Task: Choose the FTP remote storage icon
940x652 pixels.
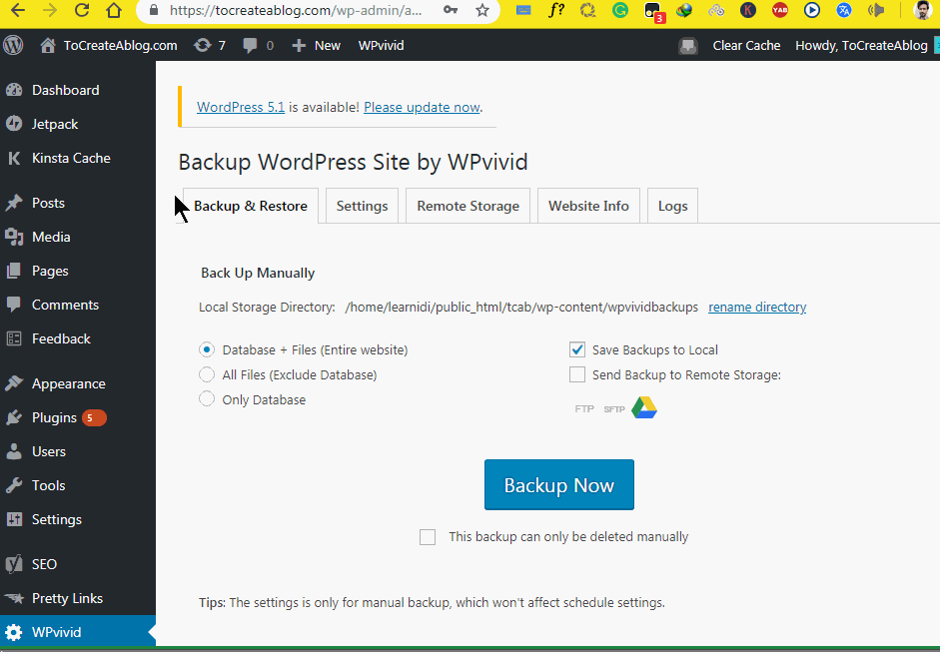Action: (x=584, y=409)
